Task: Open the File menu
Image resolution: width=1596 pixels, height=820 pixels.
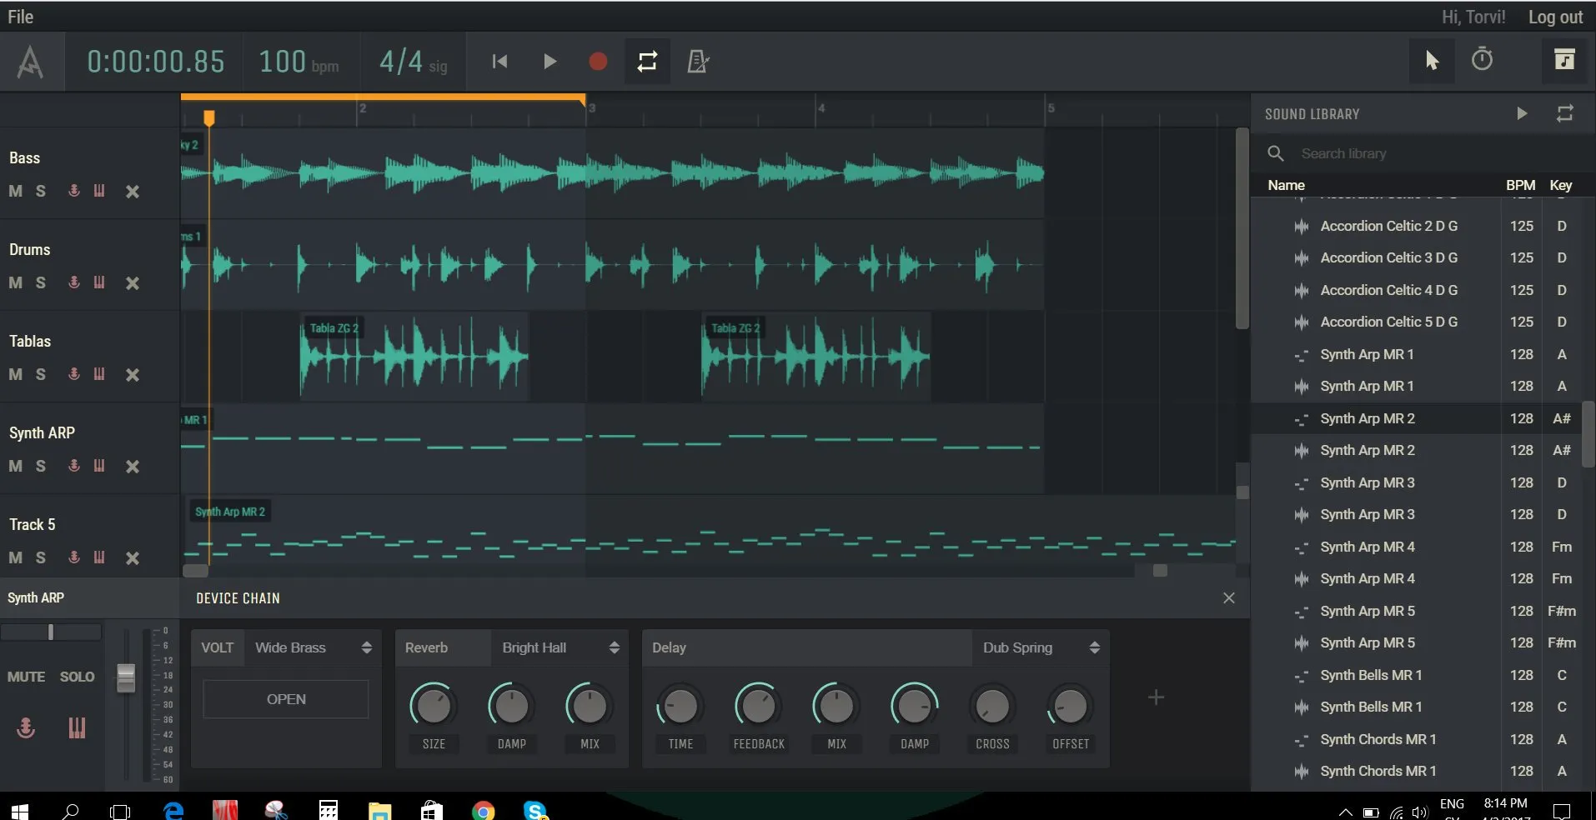Action: pos(20,16)
